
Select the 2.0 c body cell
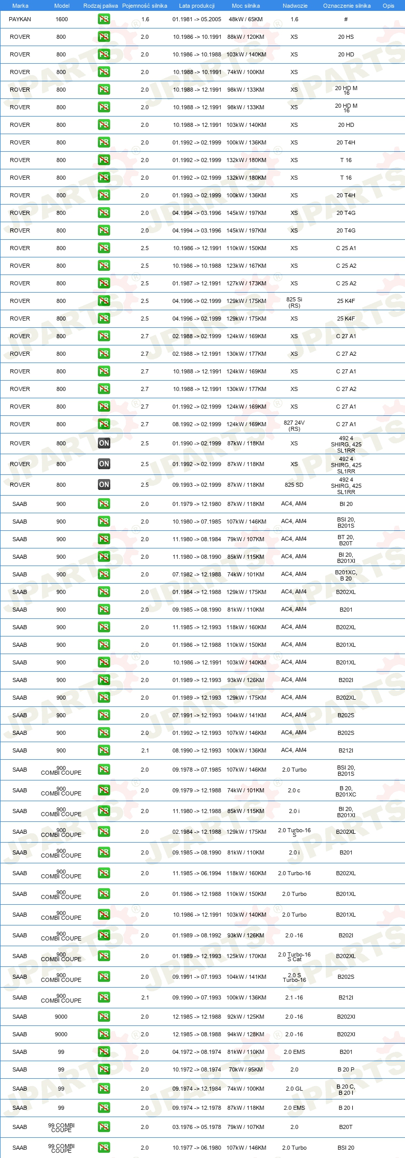click(294, 790)
